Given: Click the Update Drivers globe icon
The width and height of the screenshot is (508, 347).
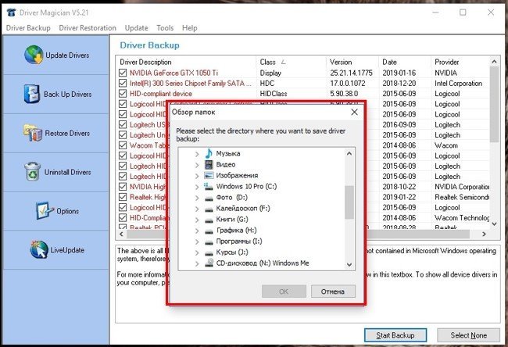Looking at the screenshot, I should [34, 55].
